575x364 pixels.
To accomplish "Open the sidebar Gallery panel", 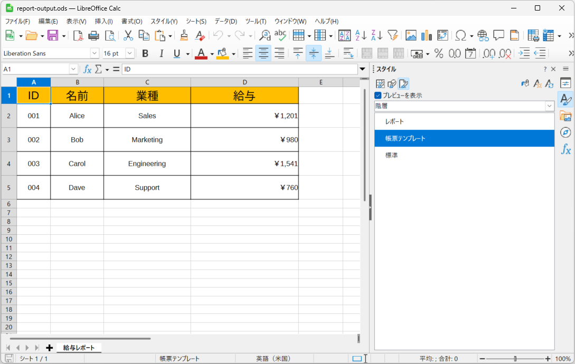I will (x=565, y=116).
